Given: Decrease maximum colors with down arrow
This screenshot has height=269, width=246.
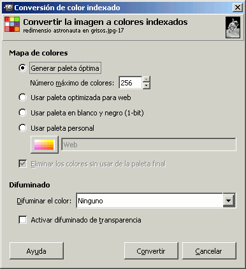Looking at the screenshot, I should pos(146,85).
